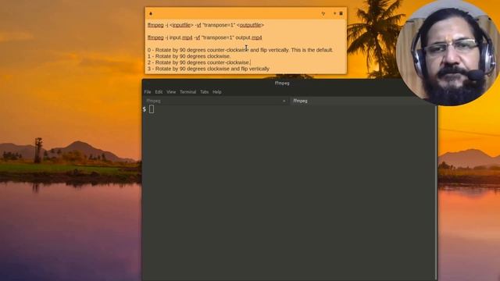Click the terminal prompt input area
The width and height of the screenshot is (500, 281).
[x=152, y=109]
